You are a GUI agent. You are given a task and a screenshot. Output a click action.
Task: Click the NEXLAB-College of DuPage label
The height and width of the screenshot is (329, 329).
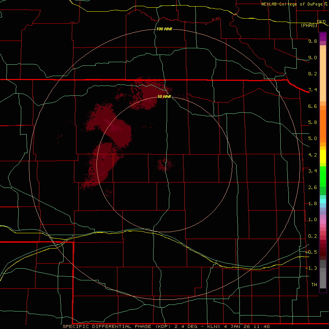[x=292, y=4]
